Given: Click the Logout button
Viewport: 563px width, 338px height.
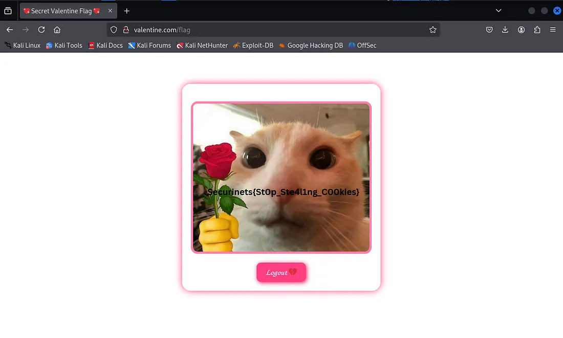Looking at the screenshot, I should tap(281, 273).
